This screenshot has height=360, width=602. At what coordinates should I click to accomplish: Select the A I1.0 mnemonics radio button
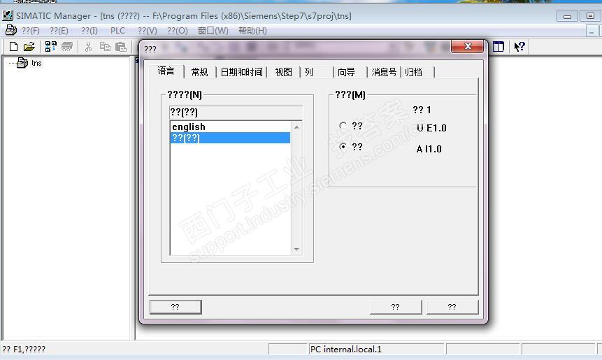click(x=343, y=147)
